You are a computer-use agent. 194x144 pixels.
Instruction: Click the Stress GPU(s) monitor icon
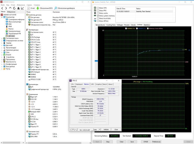click(x=95, y=21)
